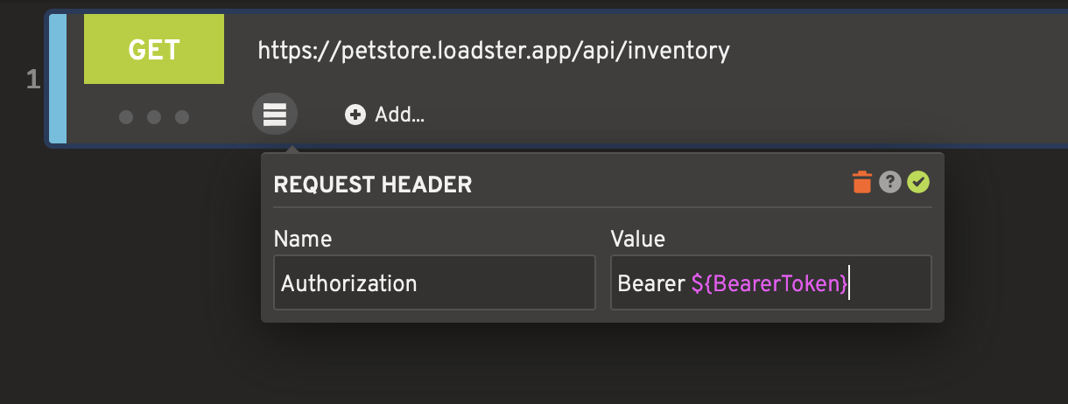
Task: Click the third dot below GET
Action: (182, 117)
